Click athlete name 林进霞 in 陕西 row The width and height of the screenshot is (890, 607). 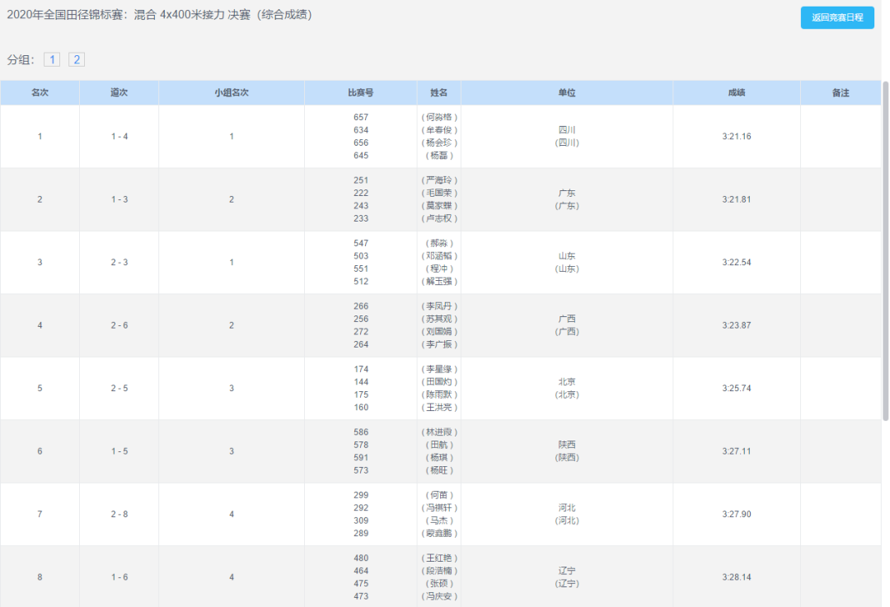tap(438, 432)
